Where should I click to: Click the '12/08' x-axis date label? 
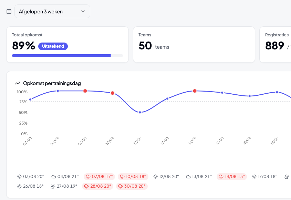pos(137,141)
